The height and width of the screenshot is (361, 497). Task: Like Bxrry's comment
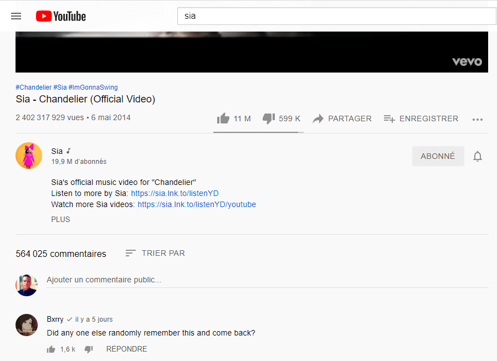tap(51, 349)
